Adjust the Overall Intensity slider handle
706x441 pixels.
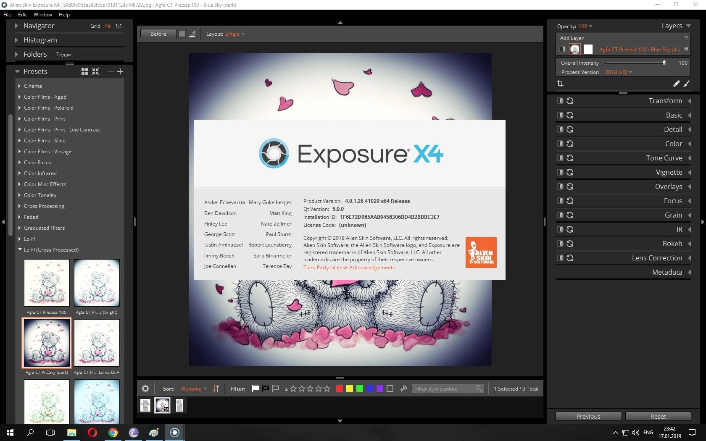pos(664,63)
